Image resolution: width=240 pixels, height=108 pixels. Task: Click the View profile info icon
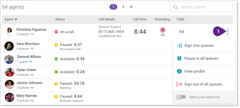(179, 71)
